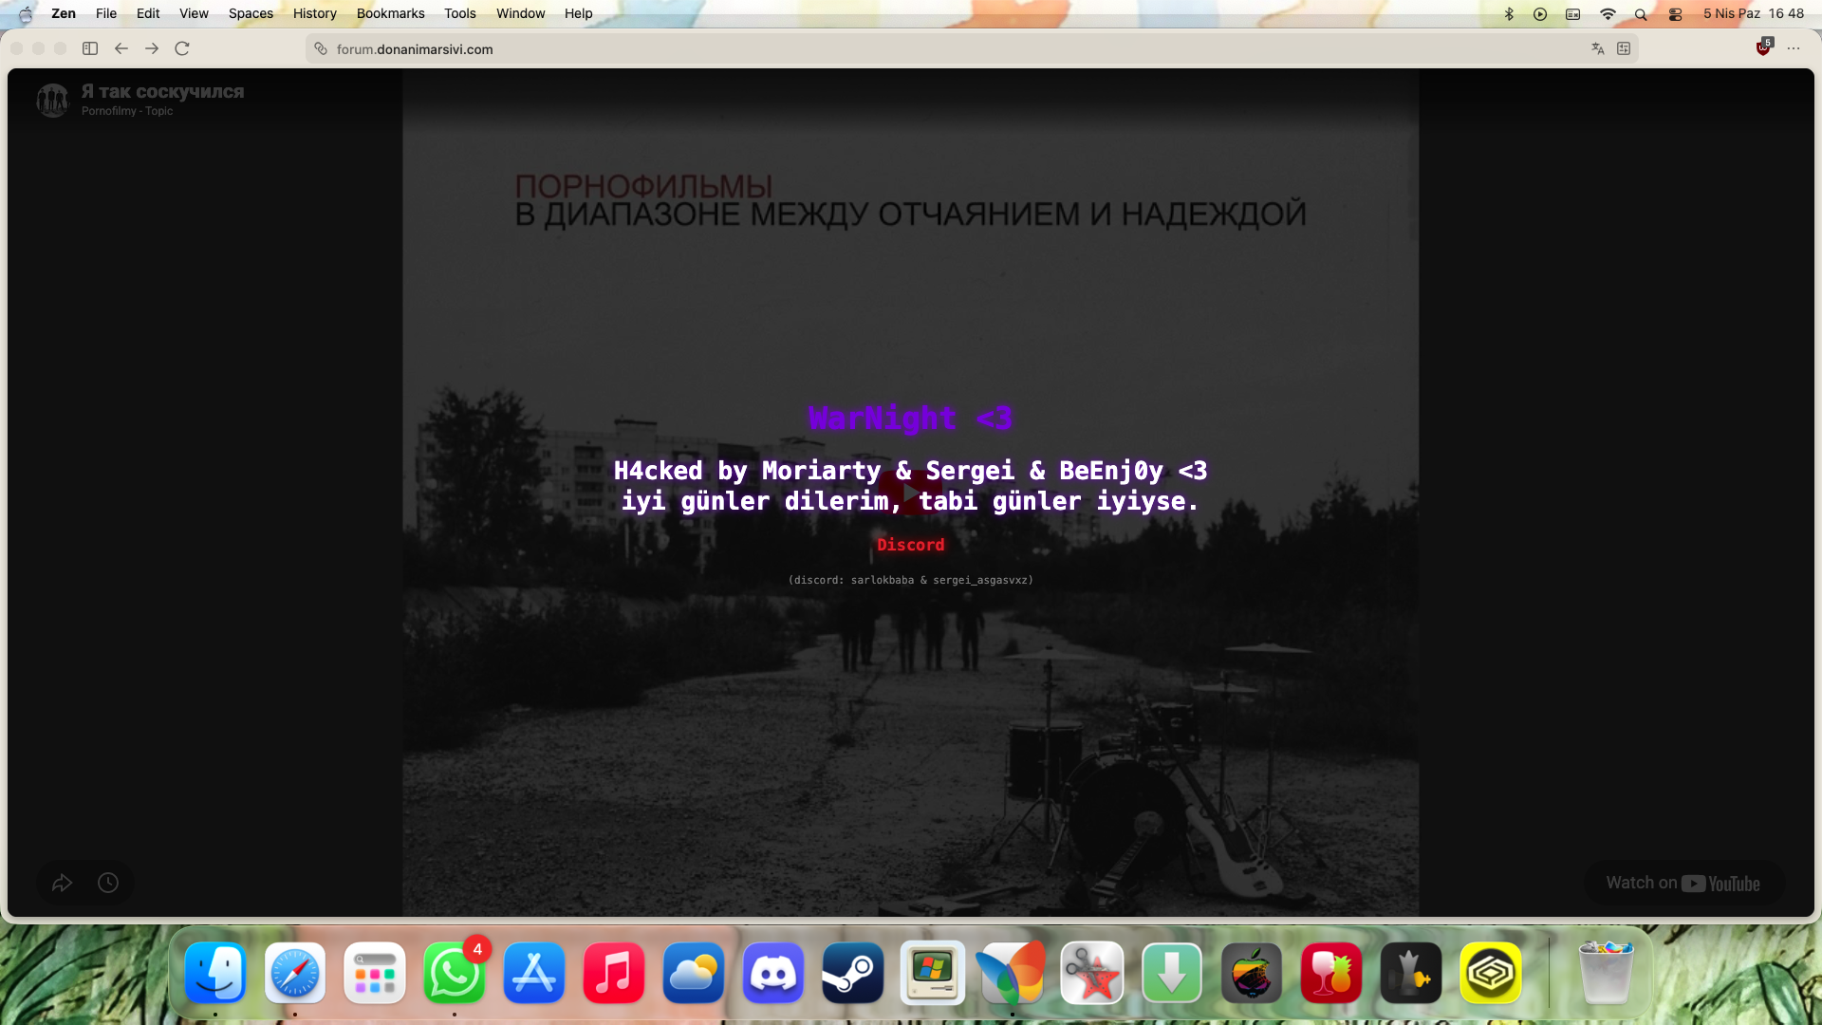Open the yellow layered-box app in dock
The width and height of the screenshot is (1822, 1025).
1491,973
